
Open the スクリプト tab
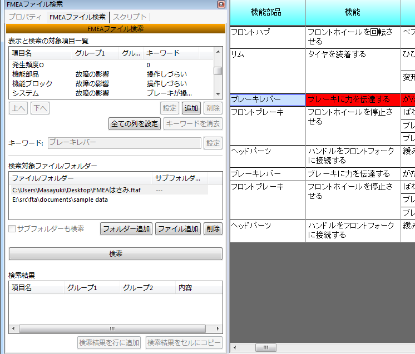tap(130, 17)
